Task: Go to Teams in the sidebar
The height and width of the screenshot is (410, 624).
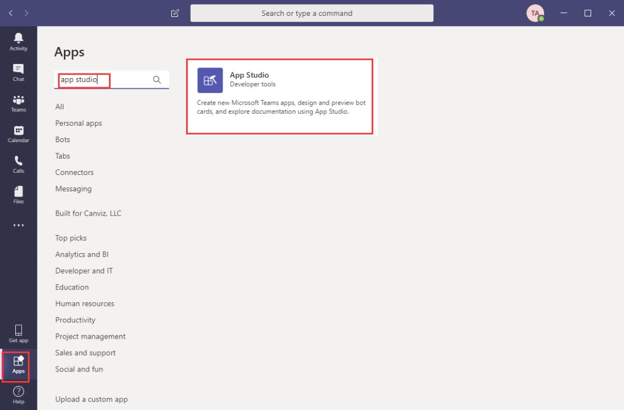Action: click(18, 103)
